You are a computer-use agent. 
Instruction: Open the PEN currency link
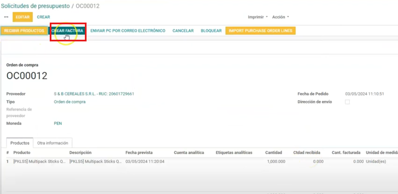click(x=58, y=123)
